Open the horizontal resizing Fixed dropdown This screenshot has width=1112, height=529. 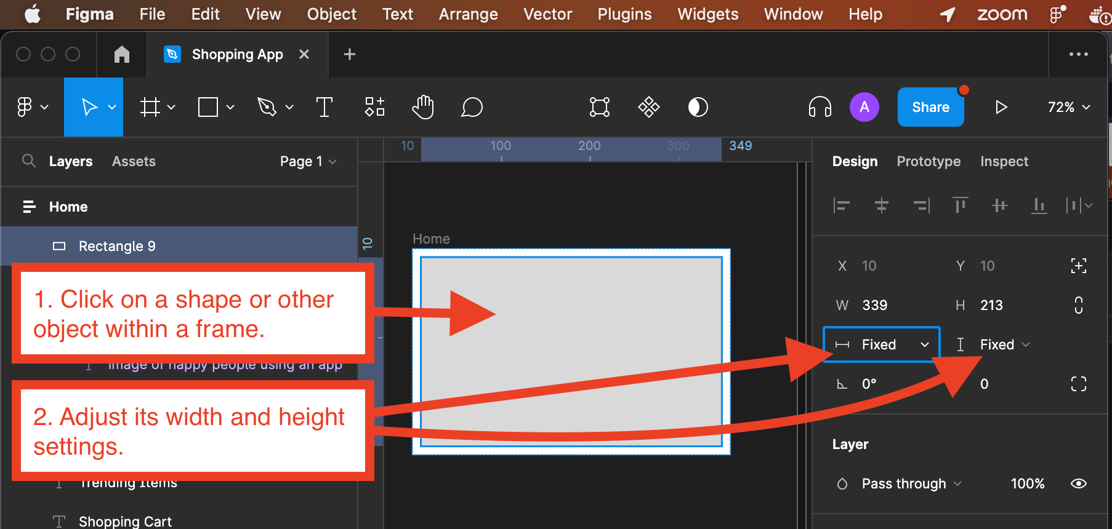[882, 344]
